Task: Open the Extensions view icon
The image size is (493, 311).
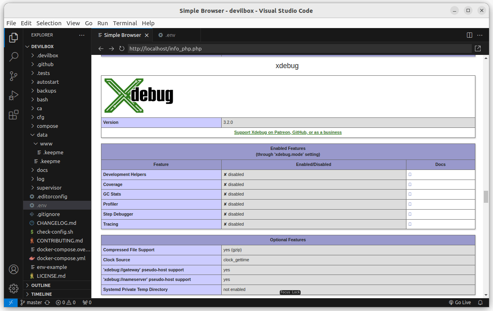Action: pyautogui.click(x=14, y=115)
